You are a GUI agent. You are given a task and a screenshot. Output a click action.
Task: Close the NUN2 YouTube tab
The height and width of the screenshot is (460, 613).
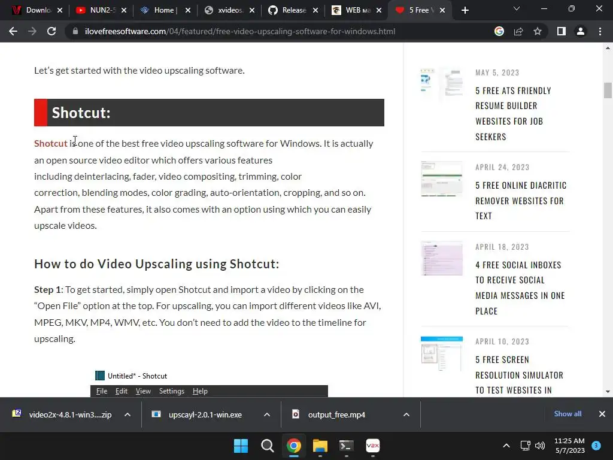pos(124,10)
